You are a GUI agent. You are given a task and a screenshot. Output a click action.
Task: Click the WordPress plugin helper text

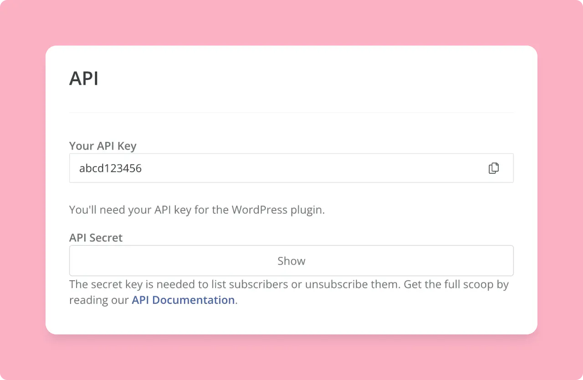click(x=197, y=210)
